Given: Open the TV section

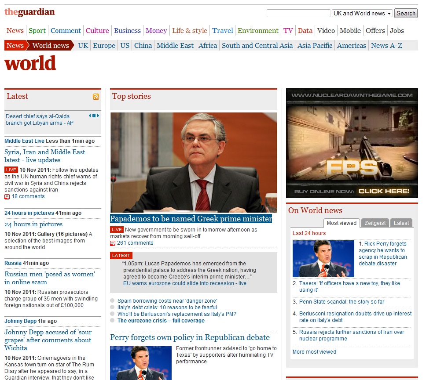Looking at the screenshot, I should tap(288, 31).
